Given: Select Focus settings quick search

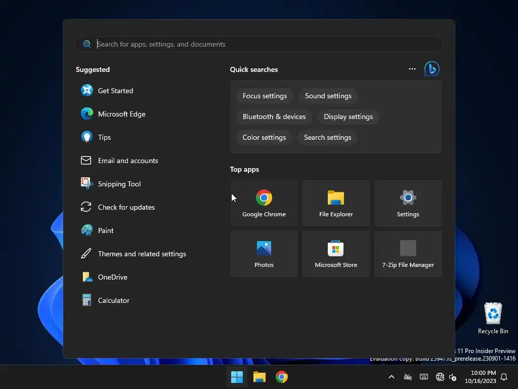Looking at the screenshot, I should click(x=265, y=96).
